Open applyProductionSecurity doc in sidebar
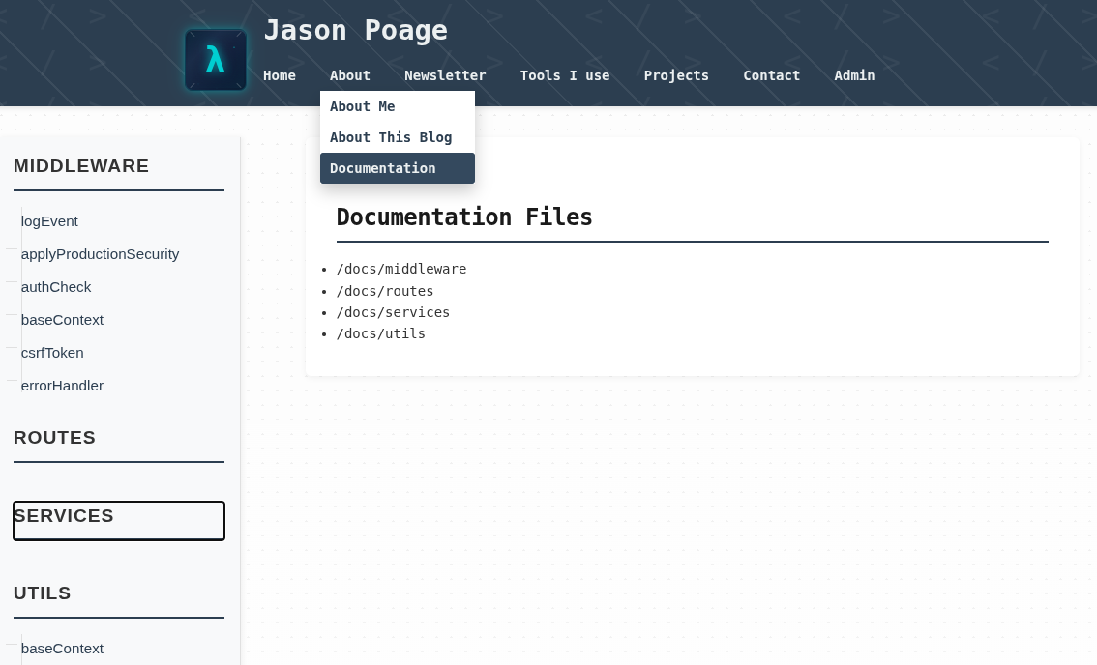Viewport: 1097px width, 665px height. pyautogui.click(x=100, y=254)
